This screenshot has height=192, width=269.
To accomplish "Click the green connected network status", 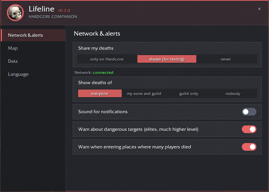I will point(103,73).
